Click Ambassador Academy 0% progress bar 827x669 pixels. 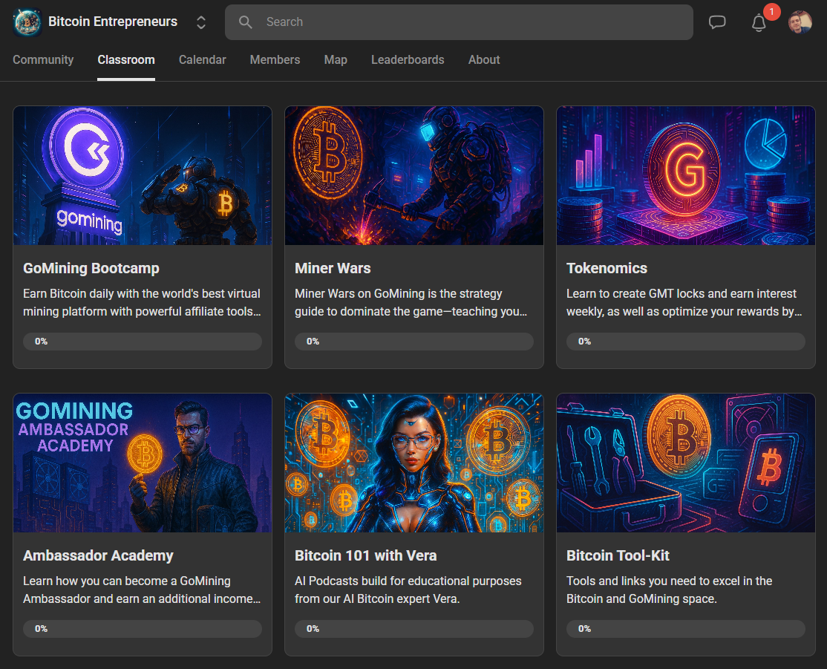tap(143, 628)
